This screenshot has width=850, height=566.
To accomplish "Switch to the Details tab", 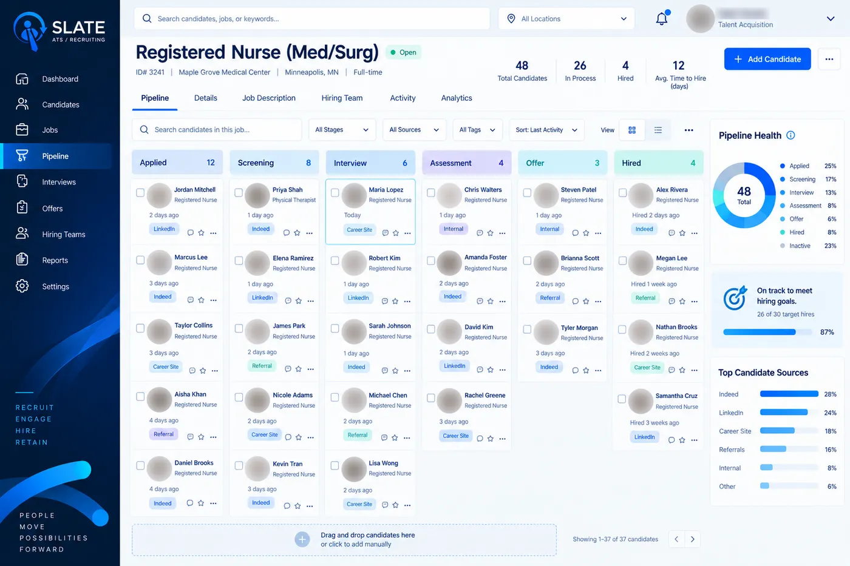I will (x=206, y=98).
